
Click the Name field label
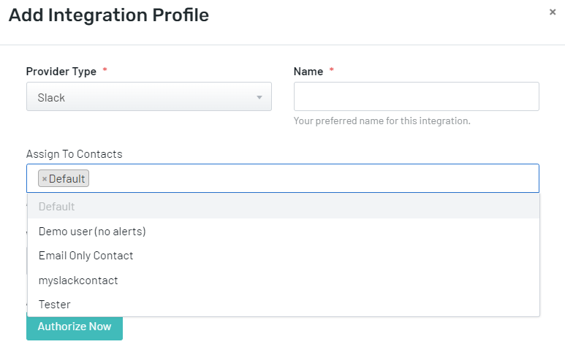(308, 72)
